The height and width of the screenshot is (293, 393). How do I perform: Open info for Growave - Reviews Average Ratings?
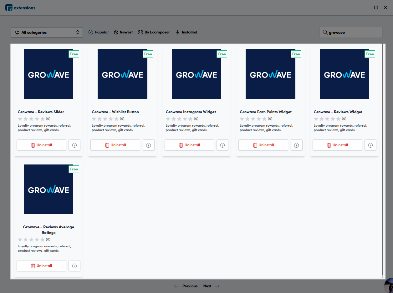[74, 266]
